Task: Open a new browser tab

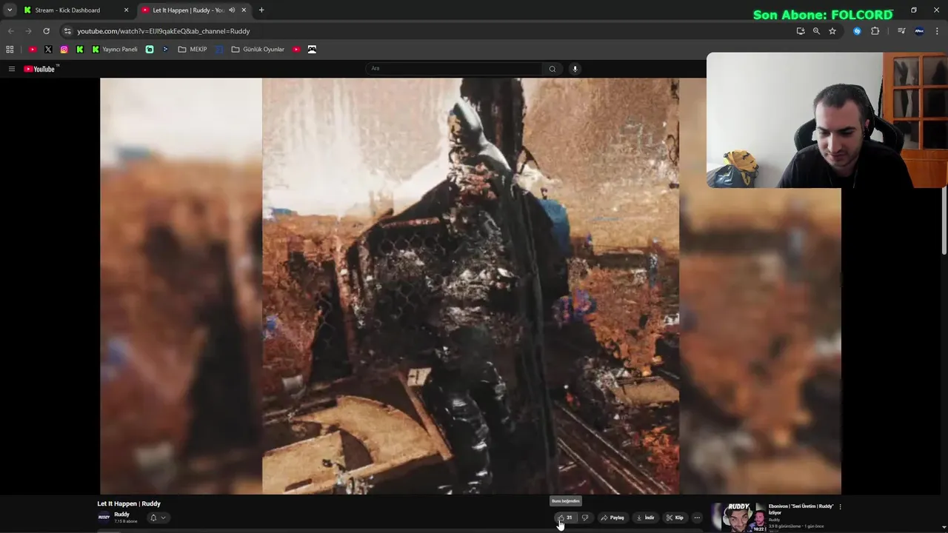Action: (x=261, y=10)
